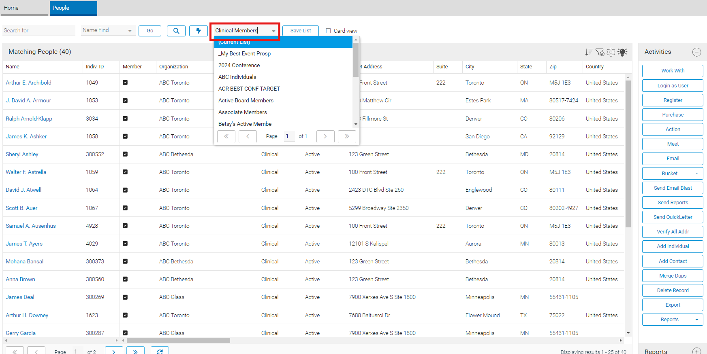Jump to last page of people grid

coord(135,351)
